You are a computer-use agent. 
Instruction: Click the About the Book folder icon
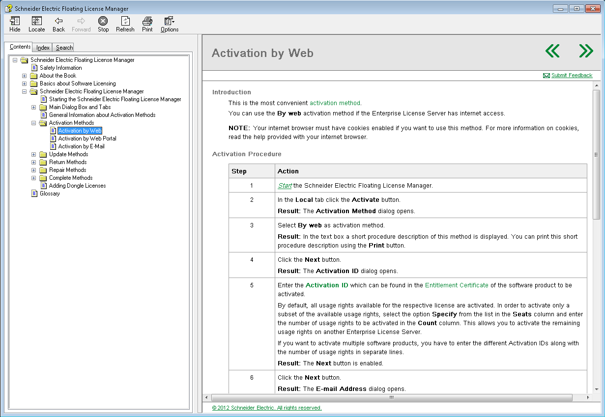33,76
